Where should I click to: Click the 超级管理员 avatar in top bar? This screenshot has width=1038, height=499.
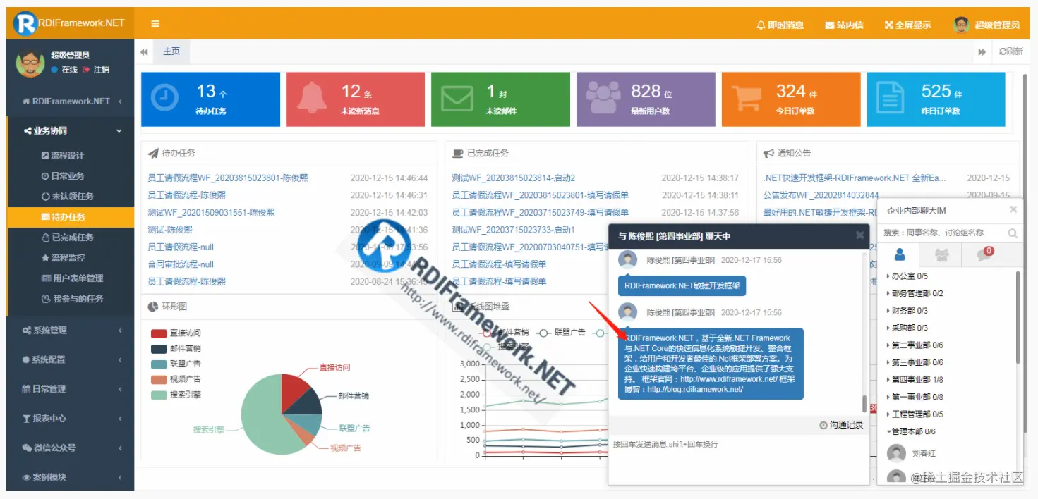(961, 24)
